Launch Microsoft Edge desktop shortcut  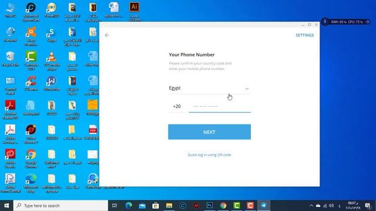point(31,183)
